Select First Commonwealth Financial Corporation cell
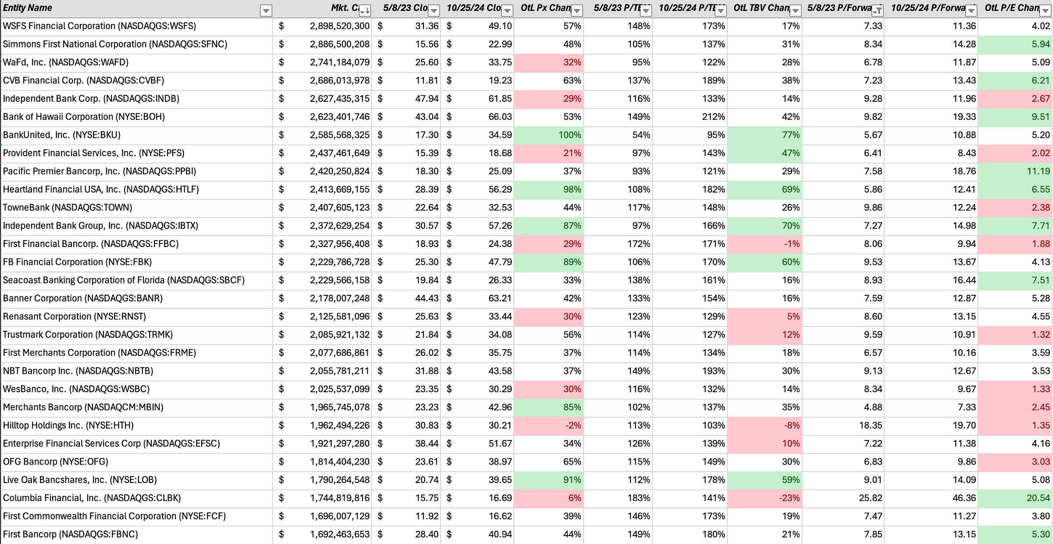 [137, 516]
